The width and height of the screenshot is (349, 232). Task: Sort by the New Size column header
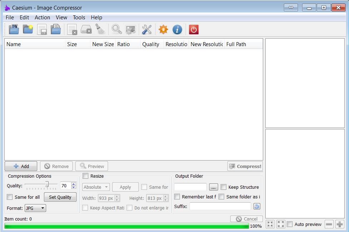103,44
